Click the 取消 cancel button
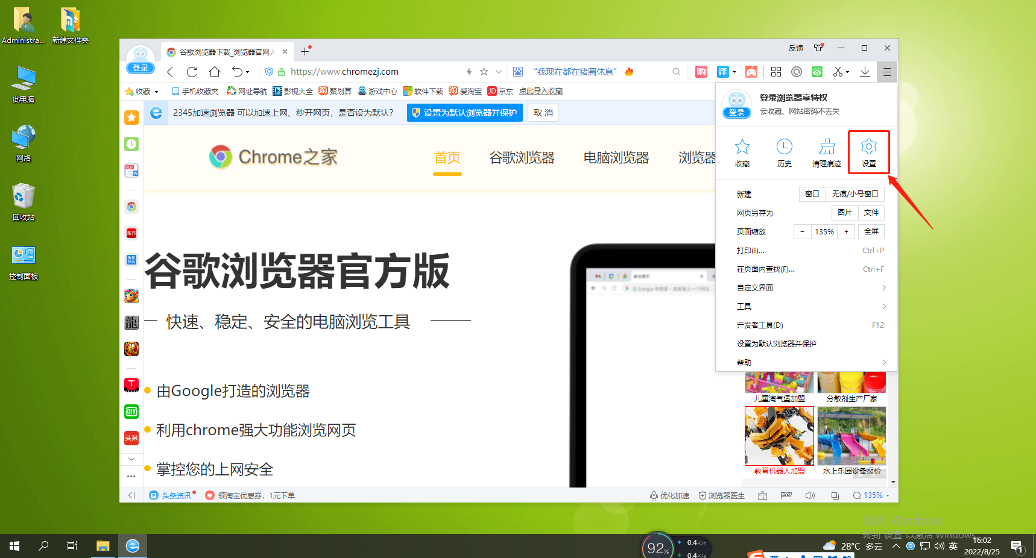 click(543, 113)
